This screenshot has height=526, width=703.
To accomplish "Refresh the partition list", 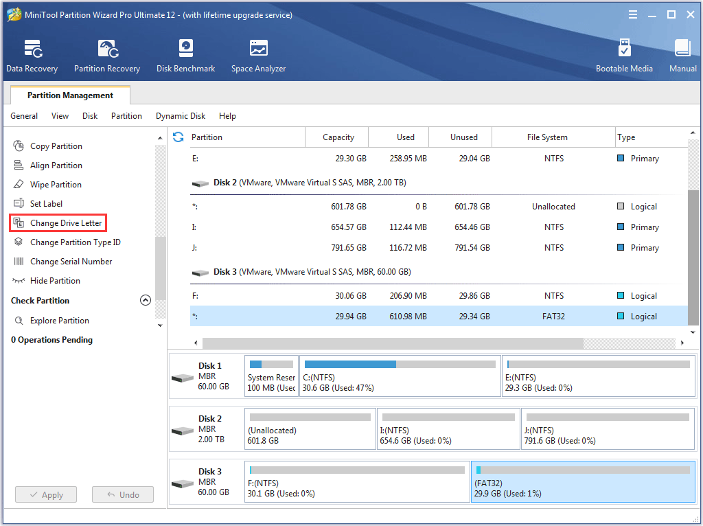I will (178, 137).
